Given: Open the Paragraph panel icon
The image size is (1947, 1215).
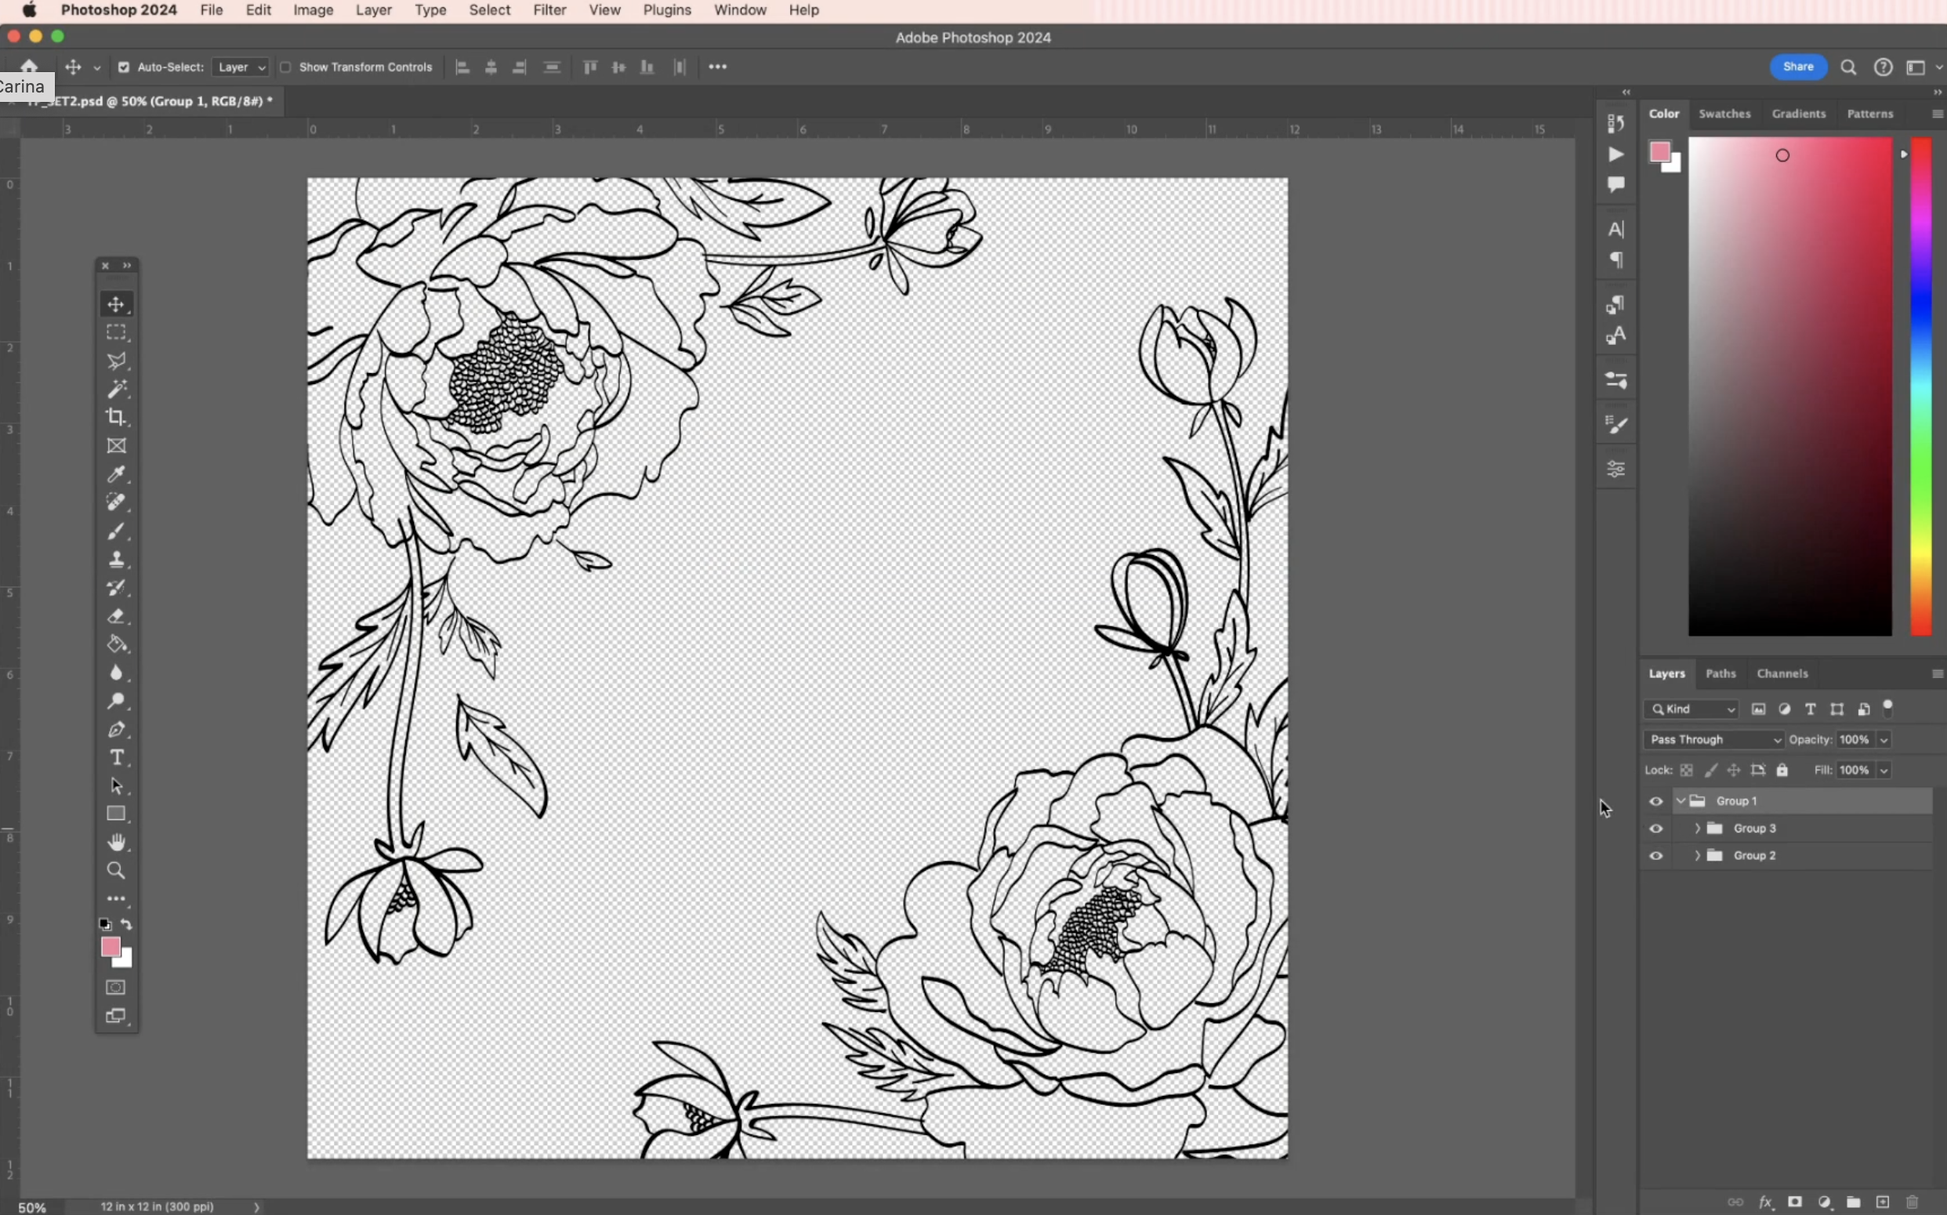Looking at the screenshot, I should pos(1616,260).
